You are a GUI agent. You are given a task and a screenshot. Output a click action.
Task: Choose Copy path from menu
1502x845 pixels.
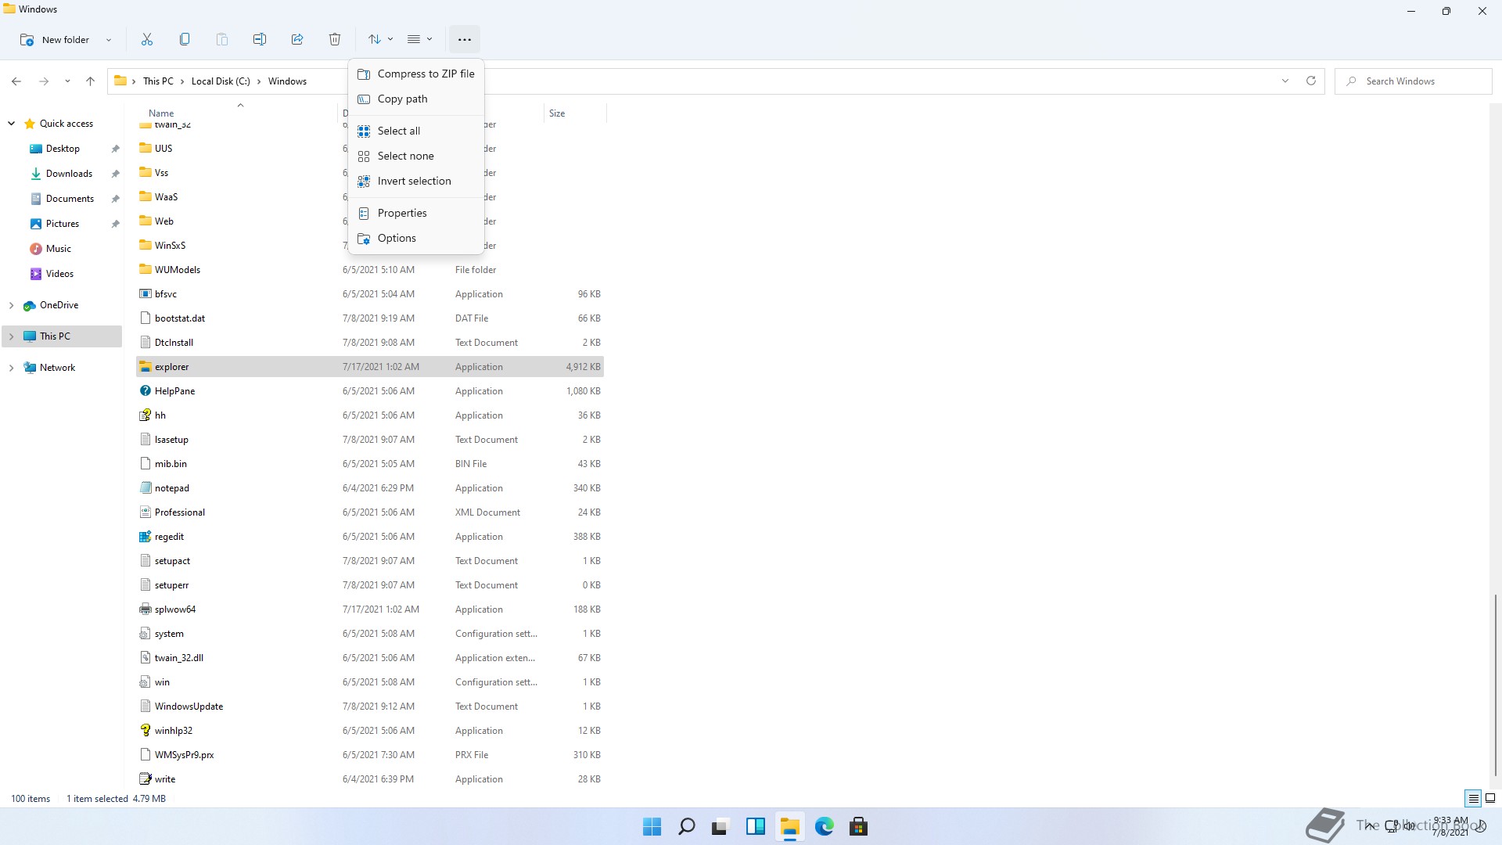click(x=416, y=99)
